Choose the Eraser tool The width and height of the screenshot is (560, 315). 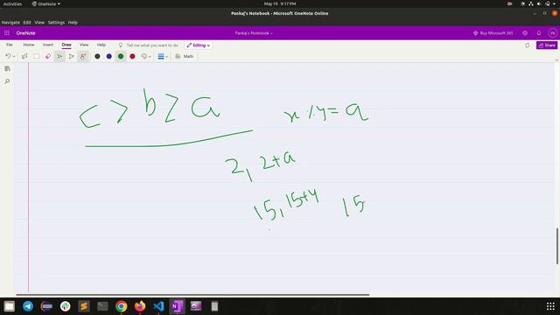(48, 56)
